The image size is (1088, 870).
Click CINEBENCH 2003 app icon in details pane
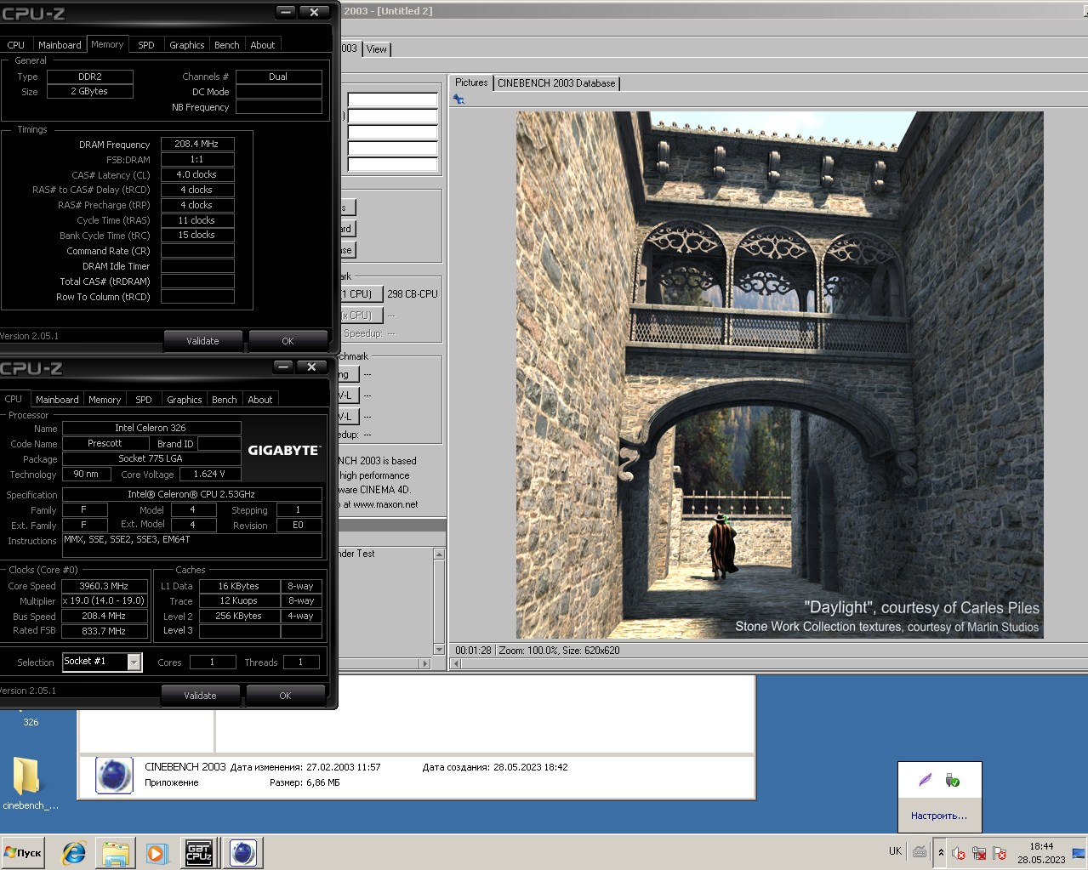coord(114,776)
